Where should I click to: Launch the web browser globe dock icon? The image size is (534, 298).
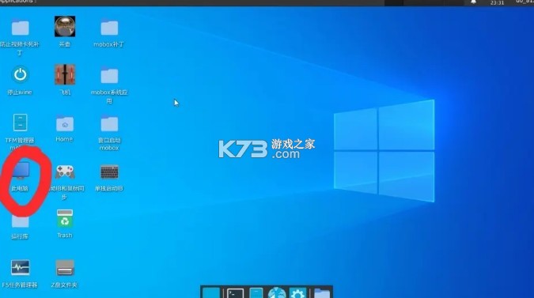click(277, 293)
